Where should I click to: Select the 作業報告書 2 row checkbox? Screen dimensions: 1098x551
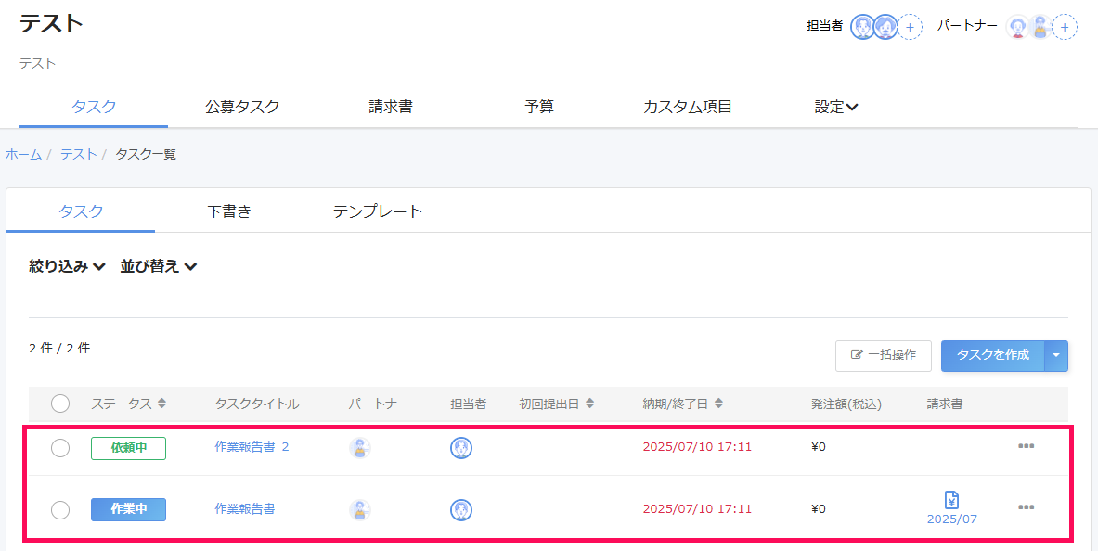tap(60, 448)
